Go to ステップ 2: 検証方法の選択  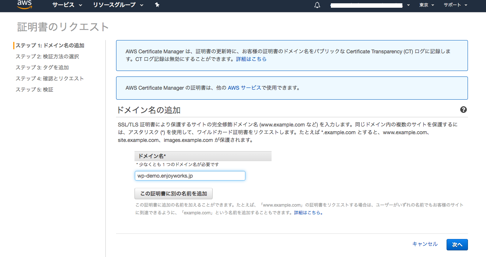click(x=47, y=56)
